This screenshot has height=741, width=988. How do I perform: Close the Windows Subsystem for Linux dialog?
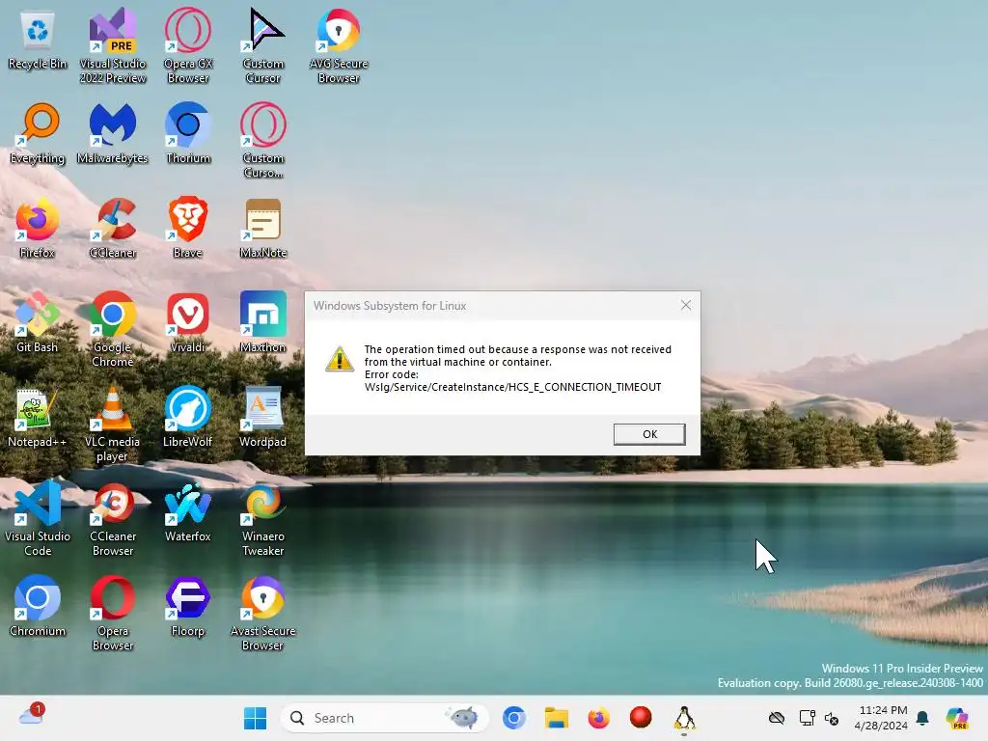coord(686,306)
